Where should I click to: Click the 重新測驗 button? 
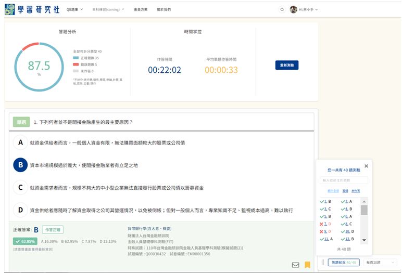click(286, 66)
